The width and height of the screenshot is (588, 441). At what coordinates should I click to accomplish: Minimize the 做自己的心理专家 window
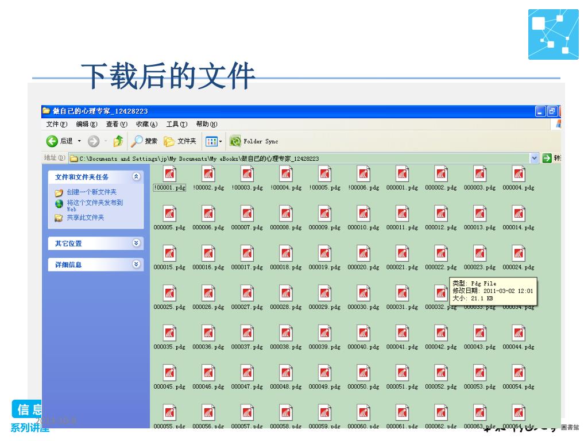tap(540, 111)
